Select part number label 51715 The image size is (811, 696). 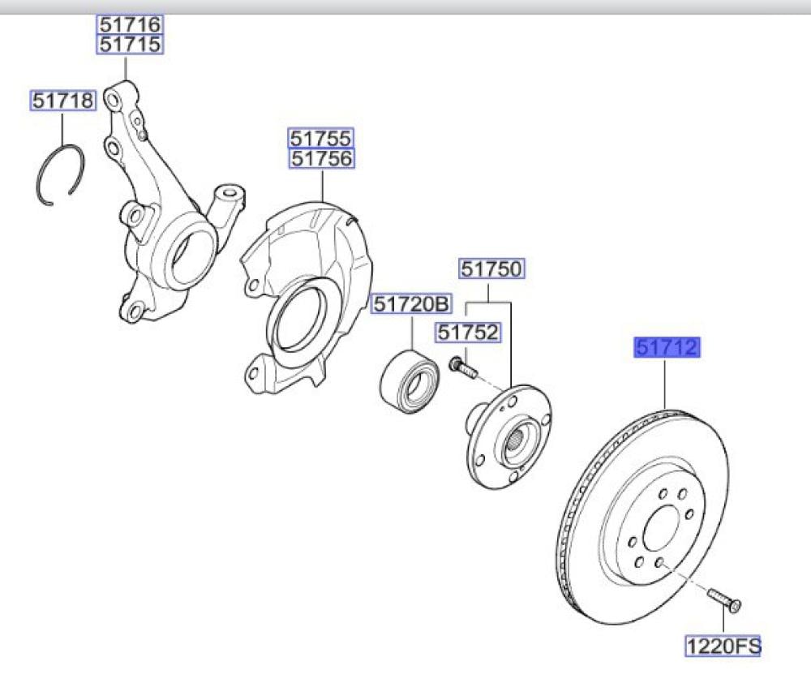131,44
